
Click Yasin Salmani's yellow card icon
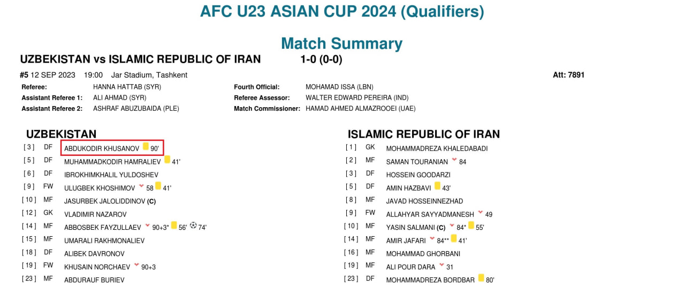pos(471,225)
